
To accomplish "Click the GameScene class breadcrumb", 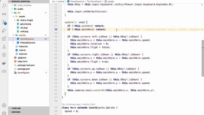I will point(94,1).
